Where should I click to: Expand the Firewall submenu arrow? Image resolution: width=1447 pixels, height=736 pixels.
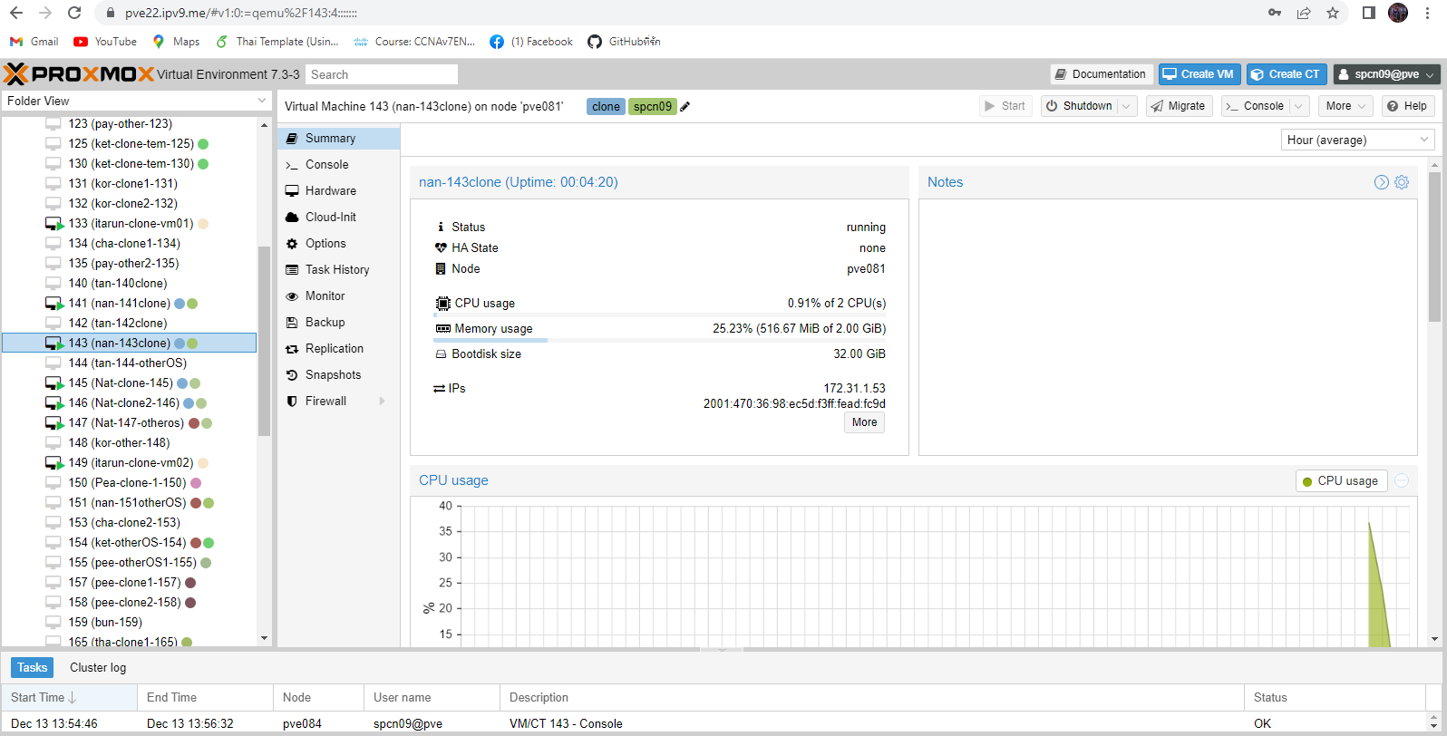(382, 402)
